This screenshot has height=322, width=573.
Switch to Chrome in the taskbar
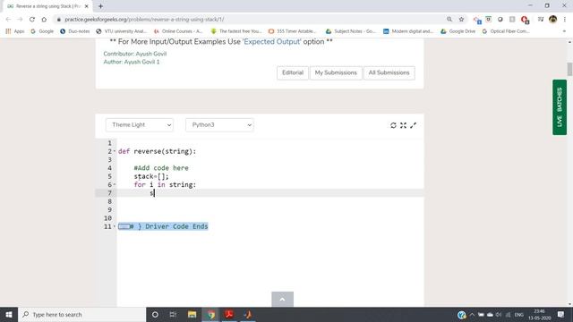pos(210,314)
